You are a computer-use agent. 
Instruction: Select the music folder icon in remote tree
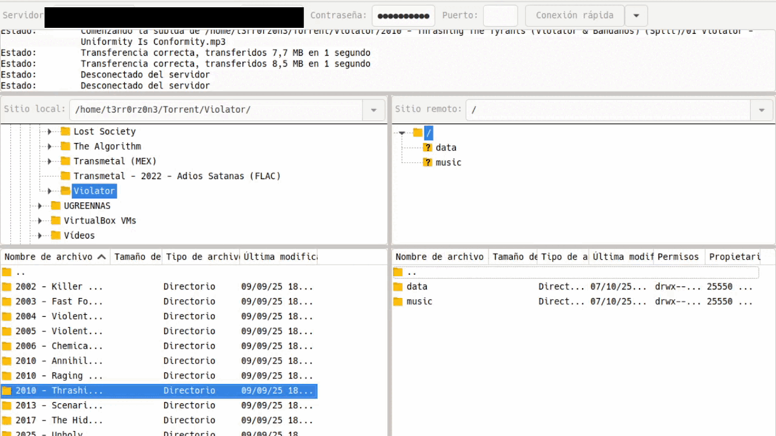pyautogui.click(x=427, y=162)
